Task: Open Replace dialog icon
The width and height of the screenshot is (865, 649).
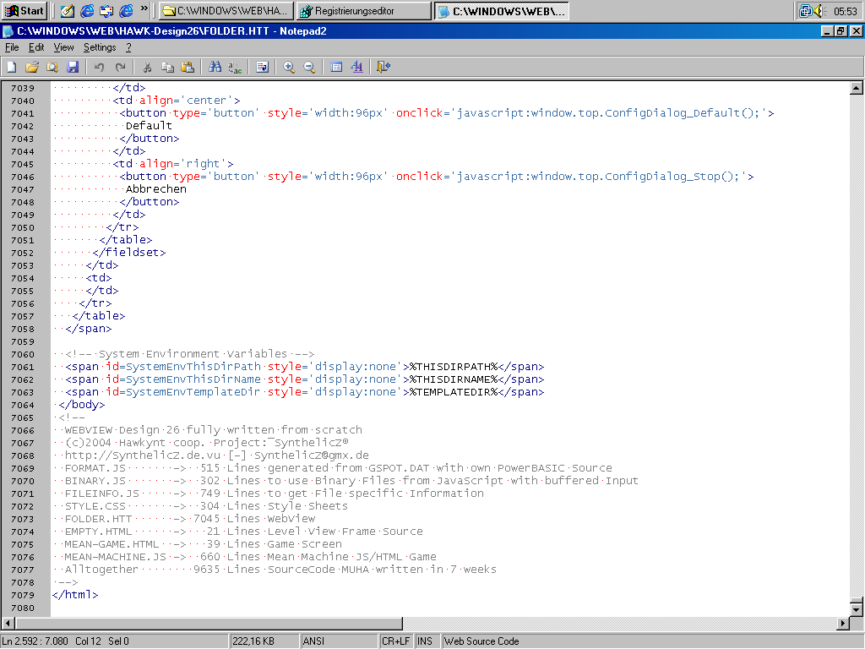Action: pyautogui.click(x=235, y=68)
